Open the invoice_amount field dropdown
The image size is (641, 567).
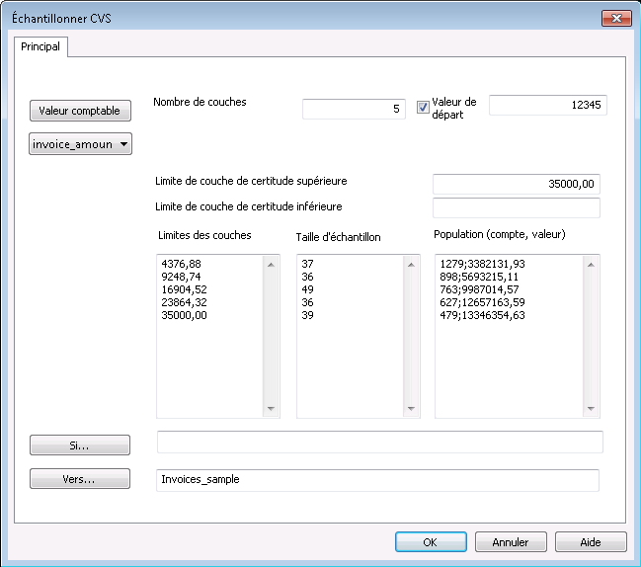pyautogui.click(x=81, y=144)
